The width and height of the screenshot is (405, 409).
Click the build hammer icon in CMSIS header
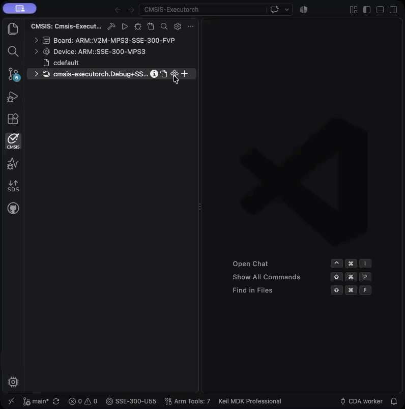pyautogui.click(x=111, y=26)
